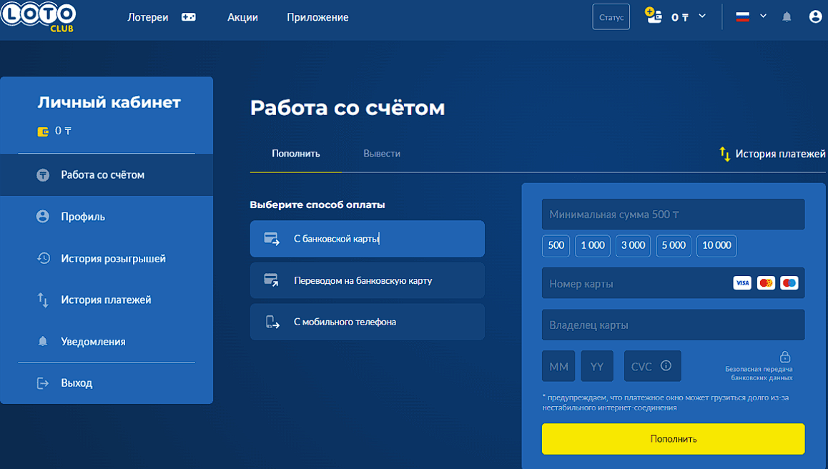Switch to the Вывести tab
This screenshot has width=828, height=469.
point(381,154)
